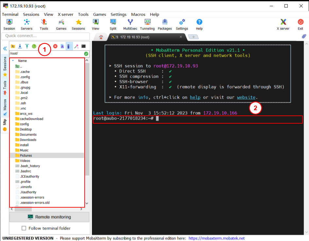This screenshot has height=241, width=309.
Task: Enable Follow terminal folder checkbox
Action: coord(24,228)
